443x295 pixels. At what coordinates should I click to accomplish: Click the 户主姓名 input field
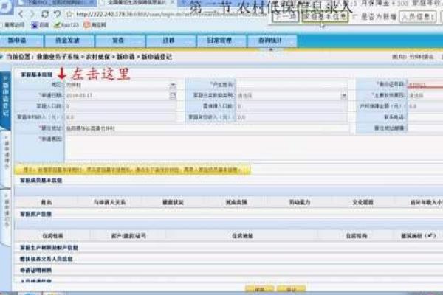pyautogui.click(x=292, y=85)
